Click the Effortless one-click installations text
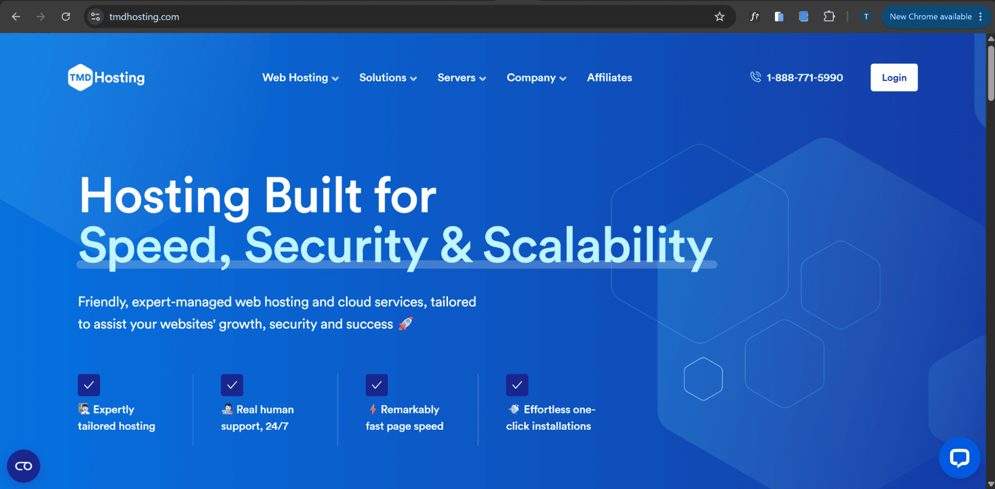This screenshot has height=489, width=995. (551, 417)
